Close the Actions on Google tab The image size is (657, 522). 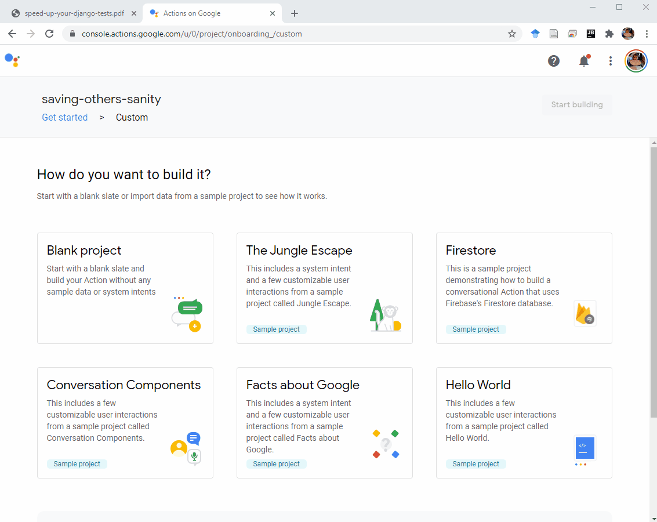pyautogui.click(x=273, y=13)
